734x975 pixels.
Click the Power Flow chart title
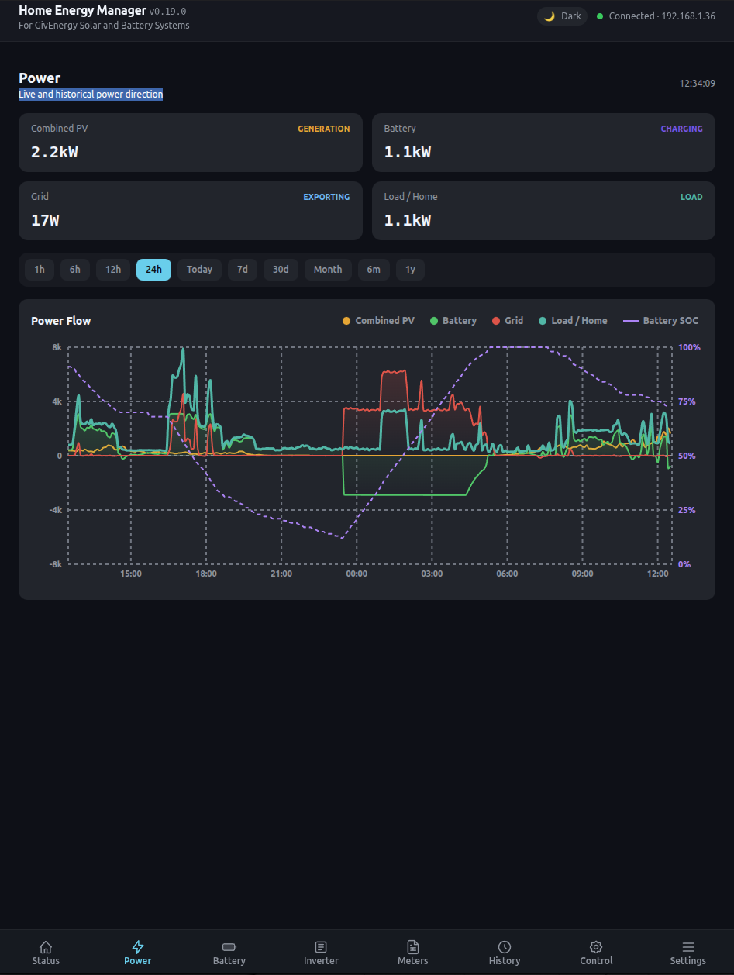[61, 321]
